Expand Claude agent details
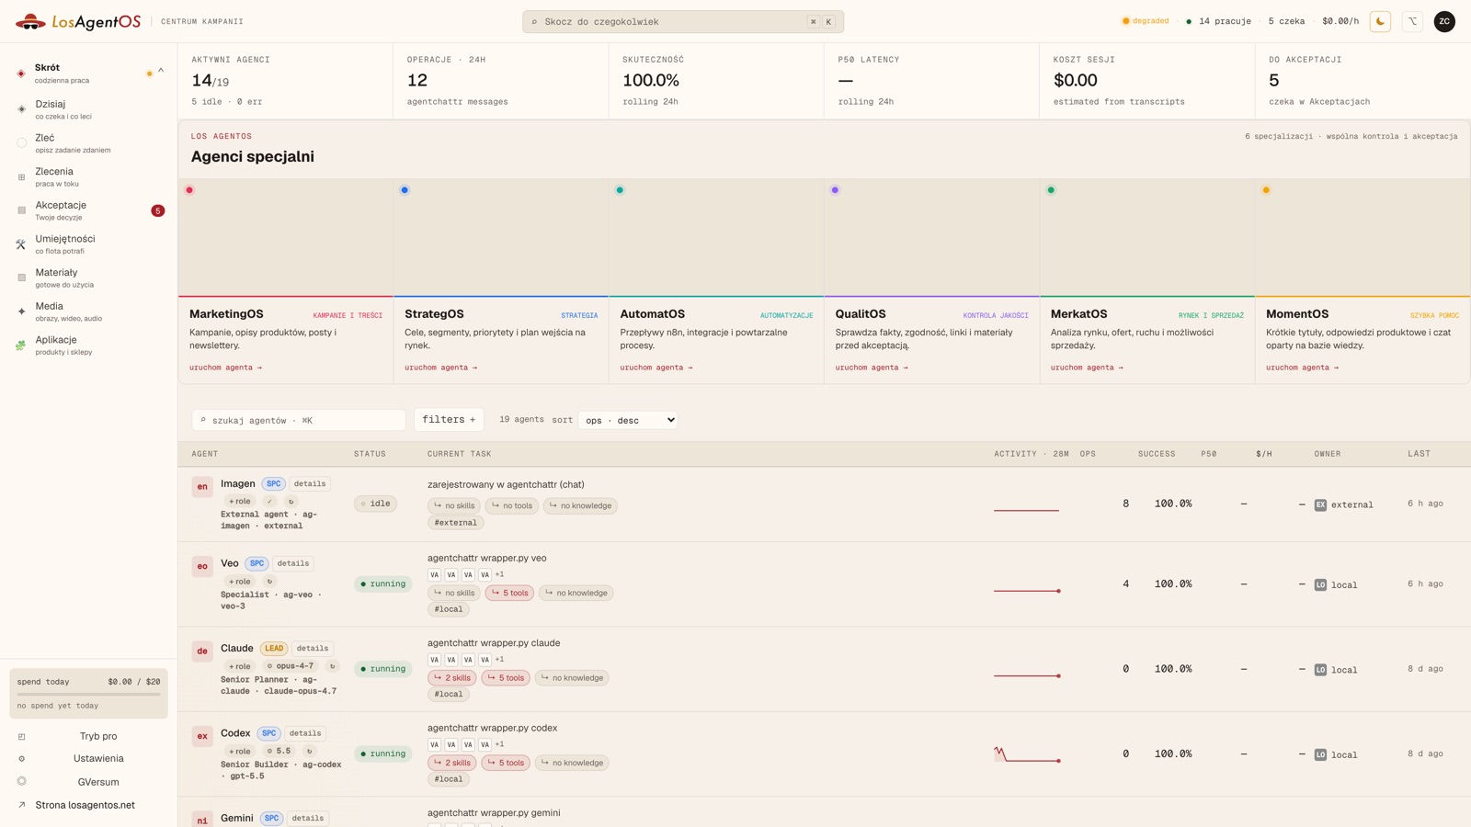 pos(313,649)
